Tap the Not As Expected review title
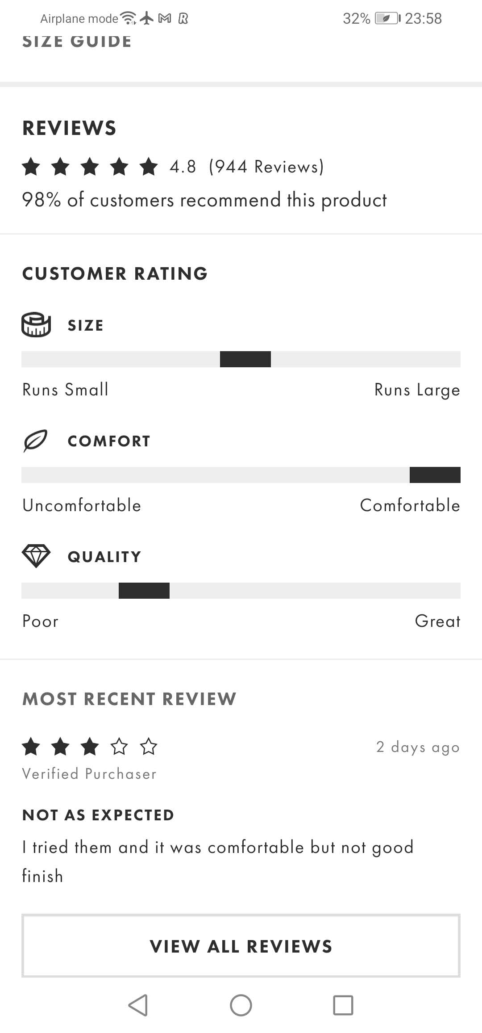 (98, 815)
